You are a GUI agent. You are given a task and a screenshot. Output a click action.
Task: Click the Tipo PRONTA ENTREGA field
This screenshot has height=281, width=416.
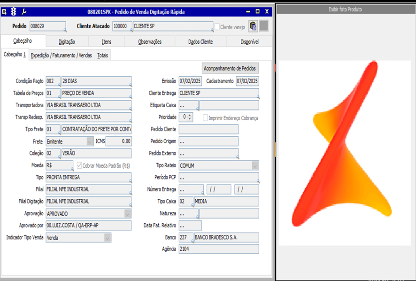(x=88, y=177)
